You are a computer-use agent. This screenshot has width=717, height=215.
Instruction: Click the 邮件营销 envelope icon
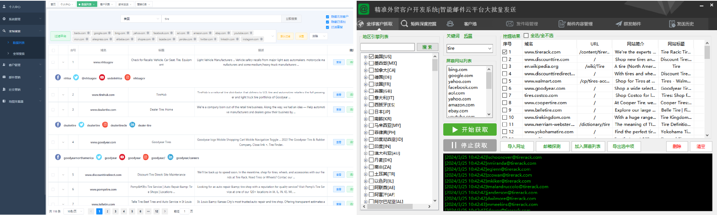[4, 77]
